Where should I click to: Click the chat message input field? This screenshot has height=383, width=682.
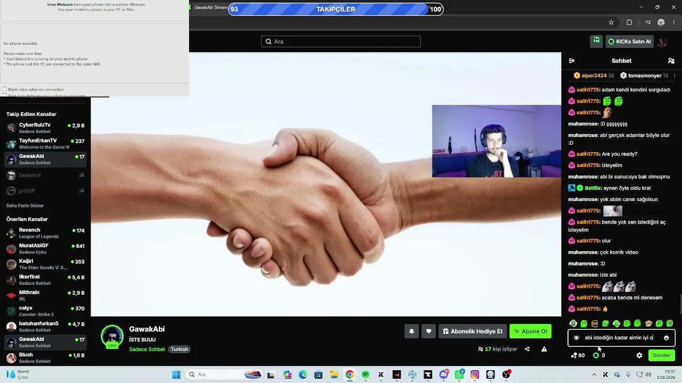click(x=621, y=338)
